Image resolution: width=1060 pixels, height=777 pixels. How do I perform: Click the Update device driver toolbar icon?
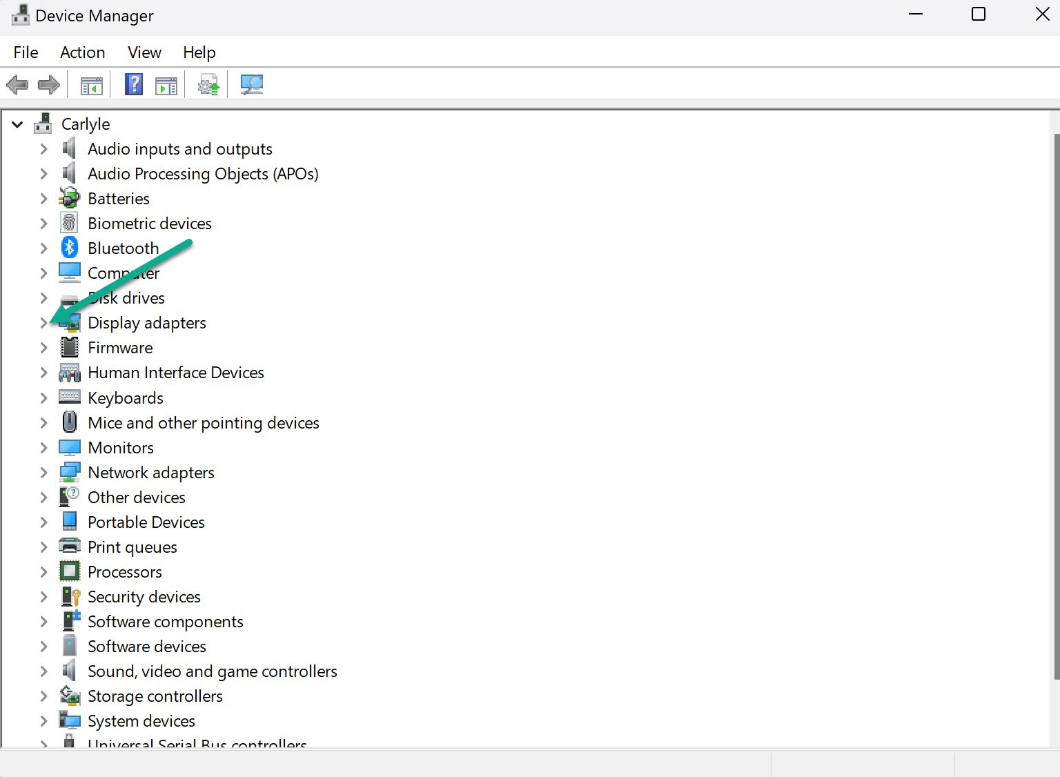point(208,85)
